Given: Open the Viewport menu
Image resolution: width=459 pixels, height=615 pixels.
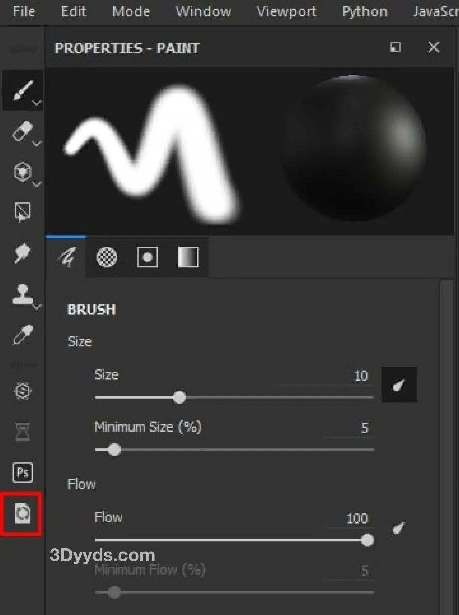Looking at the screenshot, I should (286, 12).
